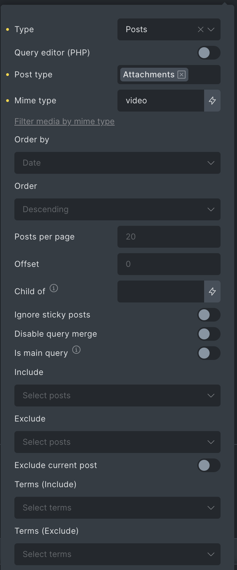Show info tooltip for Child of
This screenshot has height=570, width=237.
[x=54, y=288]
